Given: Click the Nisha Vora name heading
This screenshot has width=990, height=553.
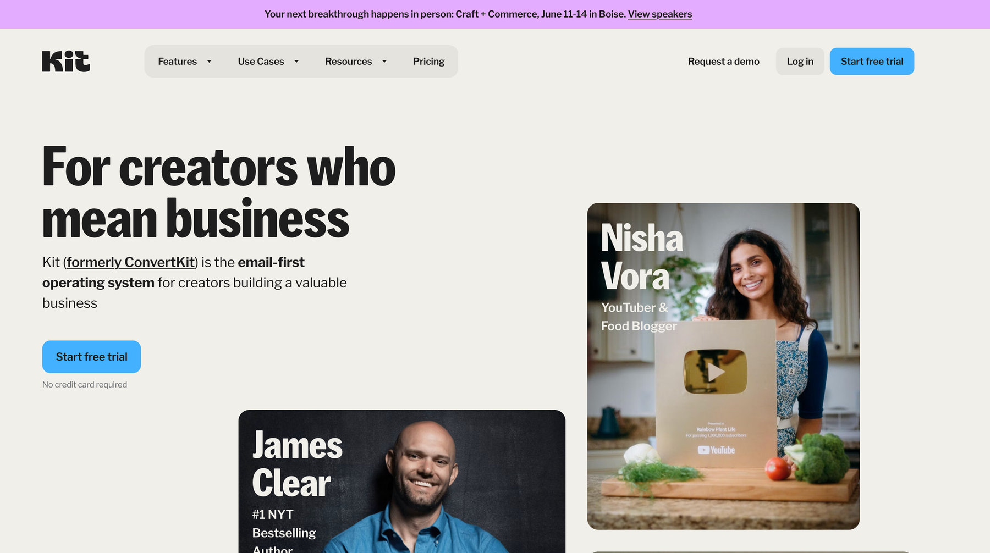Looking at the screenshot, I should [642, 257].
